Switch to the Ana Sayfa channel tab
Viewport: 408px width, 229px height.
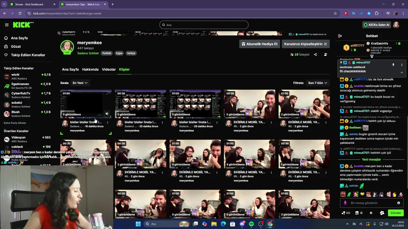[x=70, y=69]
